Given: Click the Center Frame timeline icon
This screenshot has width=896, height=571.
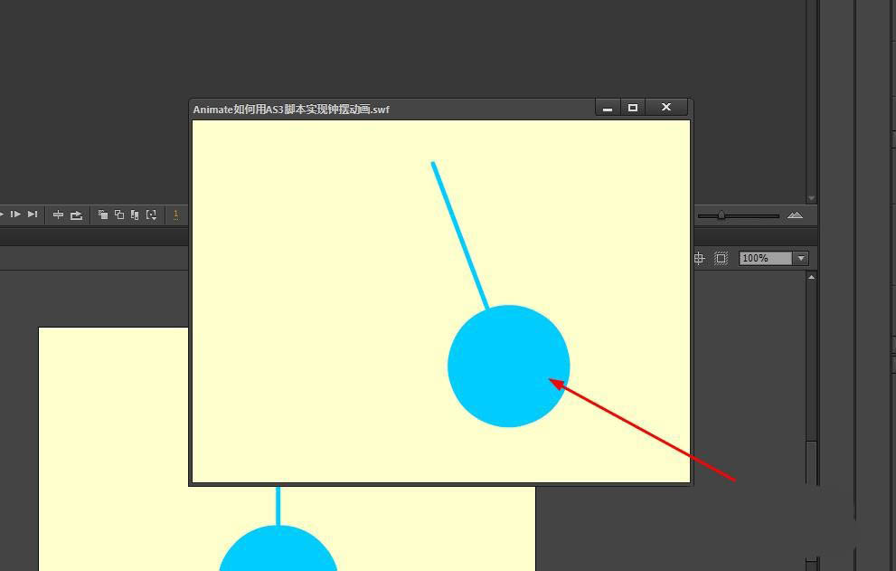Looking at the screenshot, I should pyautogui.click(x=58, y=214).
